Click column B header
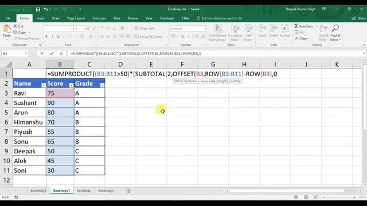Image resolution: width=367 pixels, height=206 pixels. [x=60, y=64]
